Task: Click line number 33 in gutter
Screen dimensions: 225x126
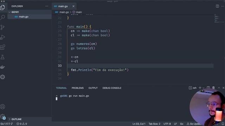Action: [60, 65]
